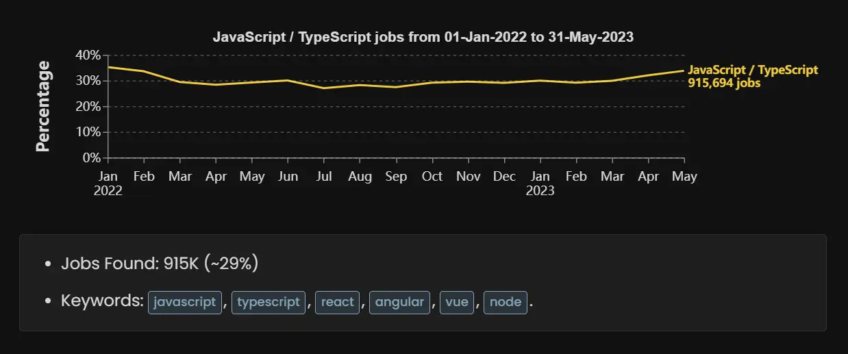Select the typescript keyword tag

click(x=268, y=302)
